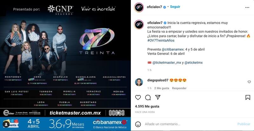Open the #OV7TreintaAños hashtag
254x131 pixels.
161,41
